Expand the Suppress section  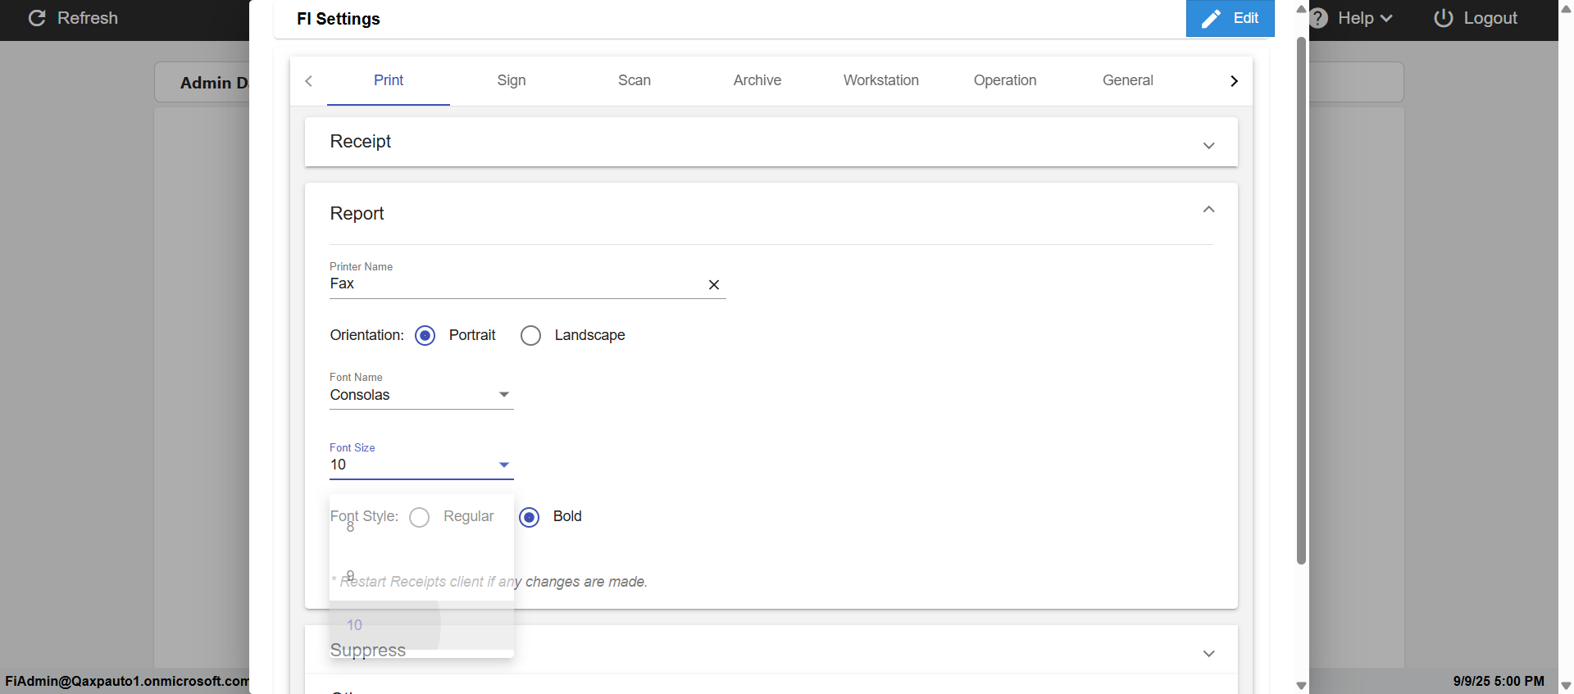(x=1208, y=653)
